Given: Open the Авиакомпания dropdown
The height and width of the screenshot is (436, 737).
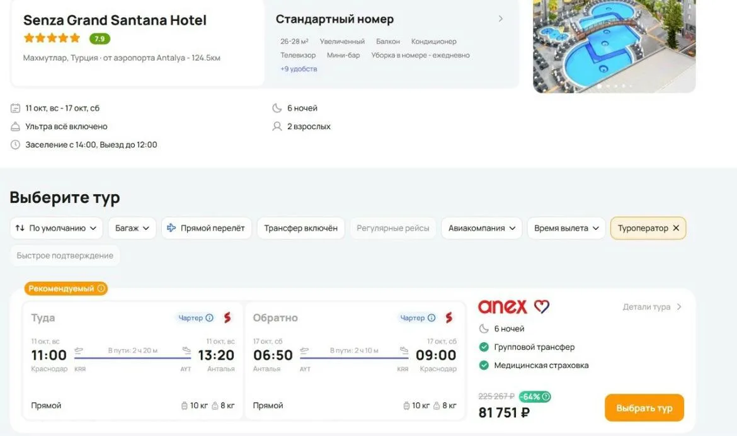Looking at the screenshot, I should pyautogui.click(x=482, y=228).
